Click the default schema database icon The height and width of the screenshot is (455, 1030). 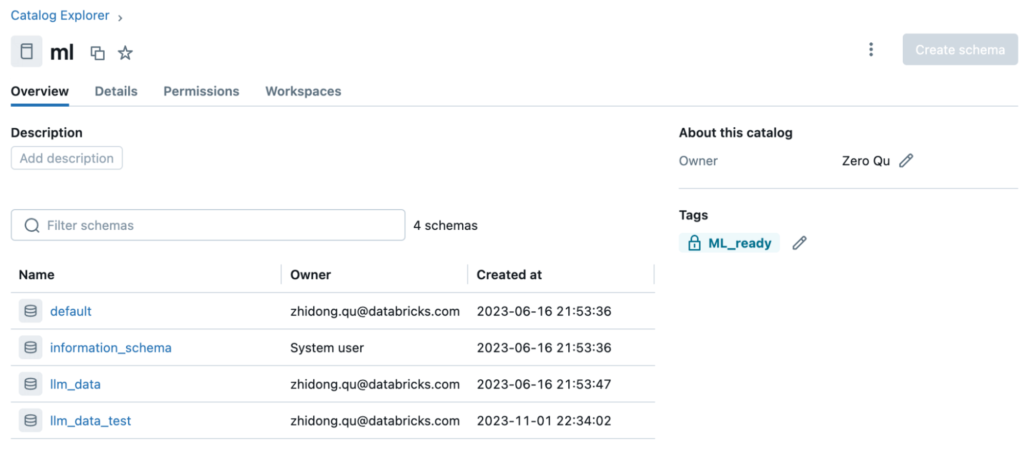[30, 311]
